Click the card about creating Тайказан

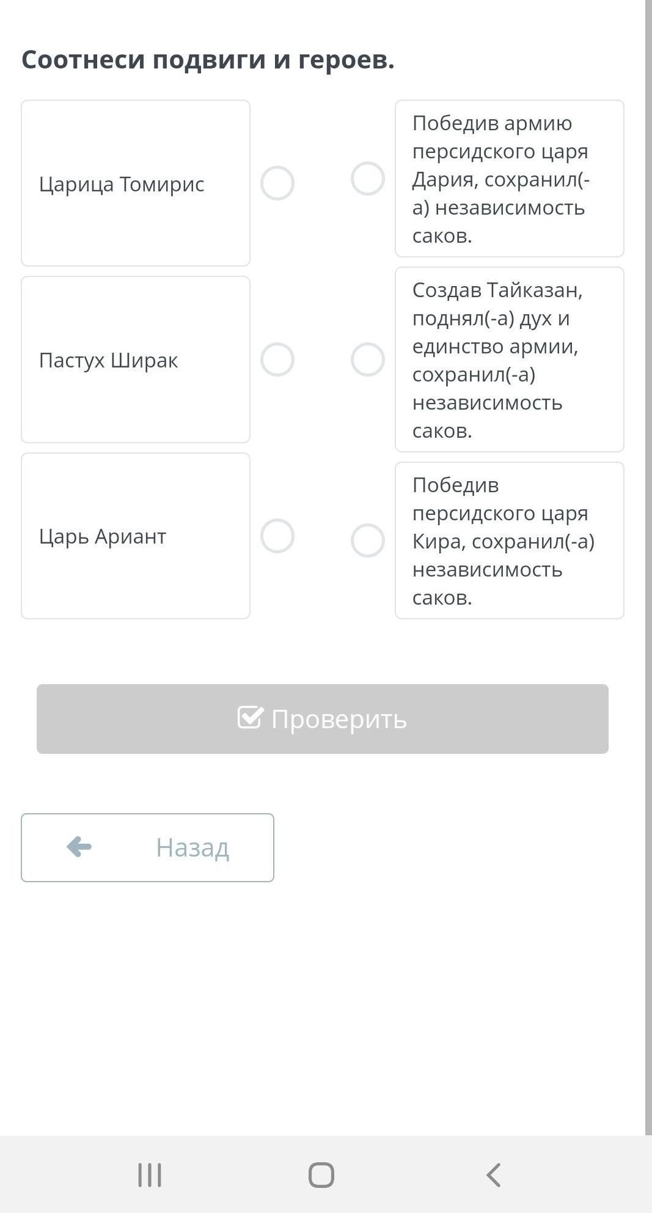[510, 359]
